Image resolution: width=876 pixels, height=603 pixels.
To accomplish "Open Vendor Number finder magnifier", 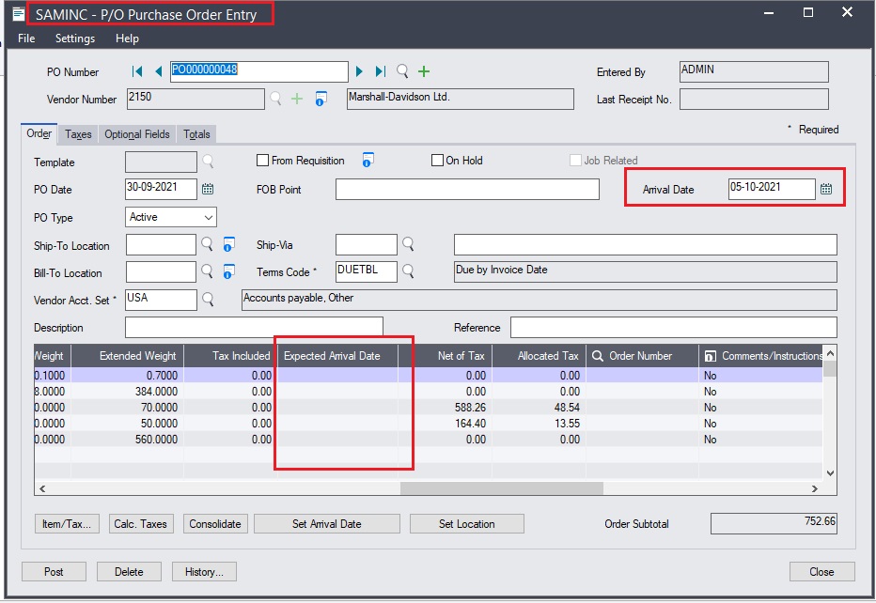I will pos(275,99).
